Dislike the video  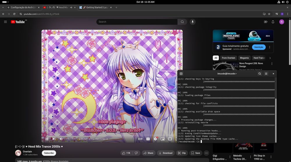coord(136,153)
